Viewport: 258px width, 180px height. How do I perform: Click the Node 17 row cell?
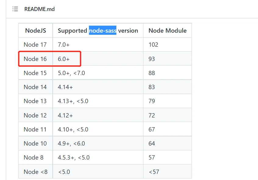pos(36,45)
